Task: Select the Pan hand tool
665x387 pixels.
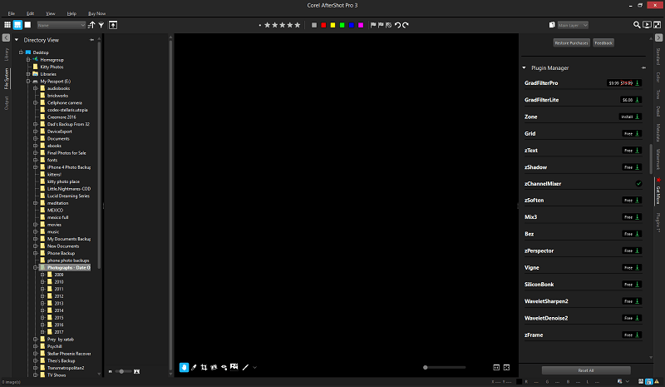Action: (184, 367)
